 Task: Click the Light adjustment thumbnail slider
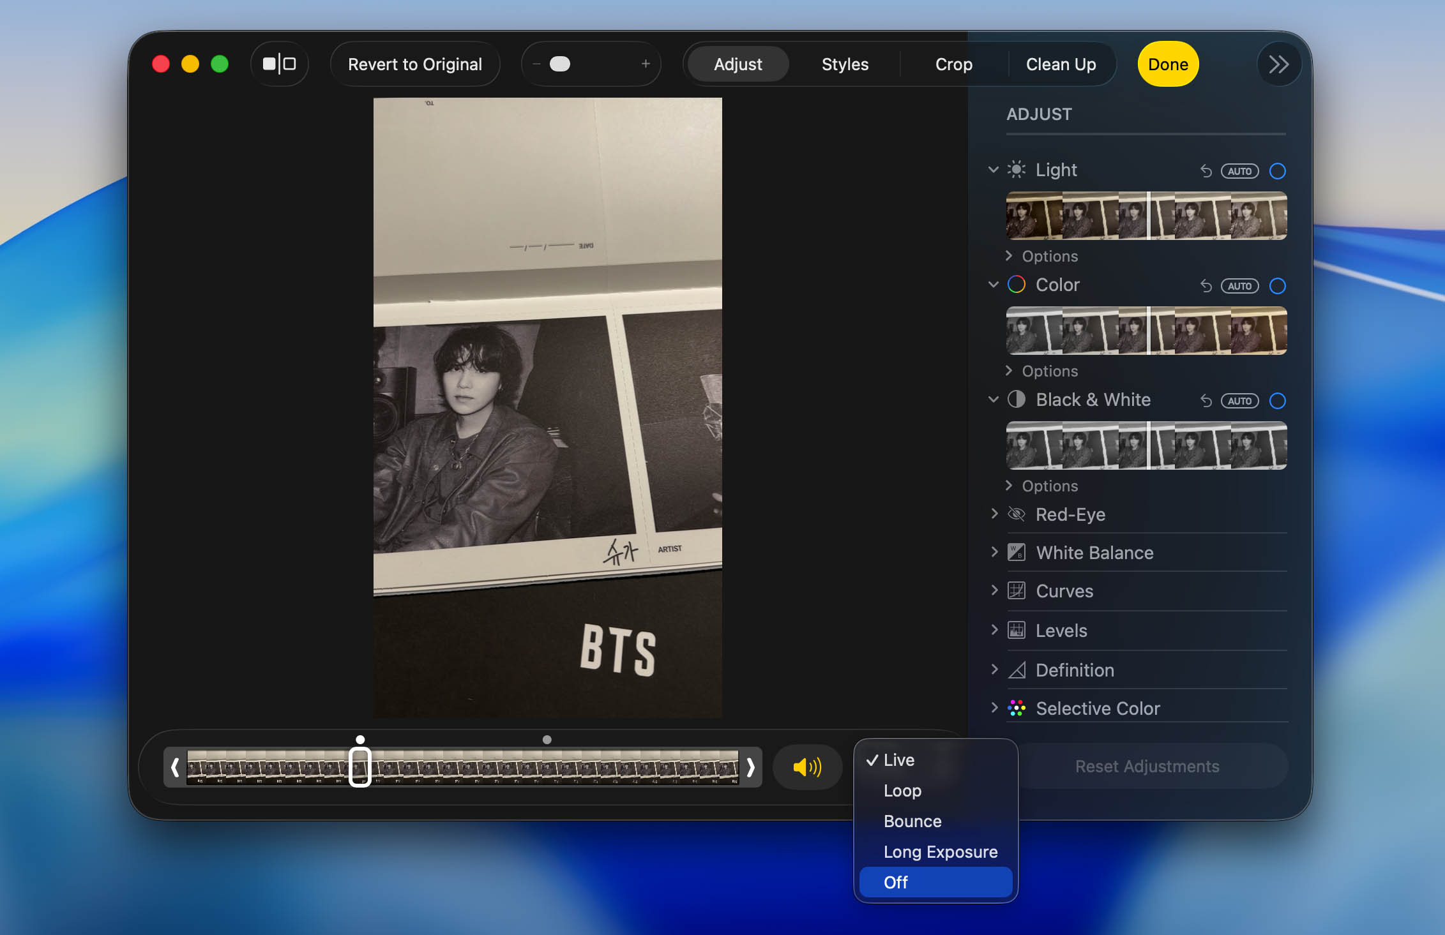(x=1147, y=216)
